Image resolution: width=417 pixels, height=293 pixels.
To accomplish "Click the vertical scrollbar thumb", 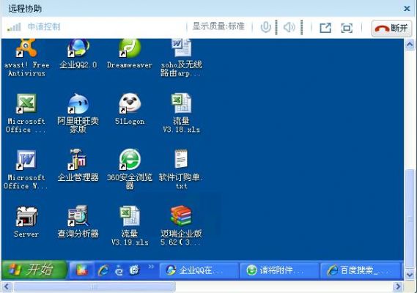I will tap(410, 219).
